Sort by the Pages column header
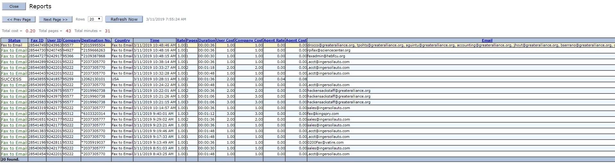Screen dimensions: 615x168 (x=192, y=40)
